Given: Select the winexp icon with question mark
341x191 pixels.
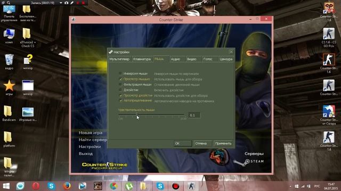Looking at the screenshot, I should click(28, 62).
